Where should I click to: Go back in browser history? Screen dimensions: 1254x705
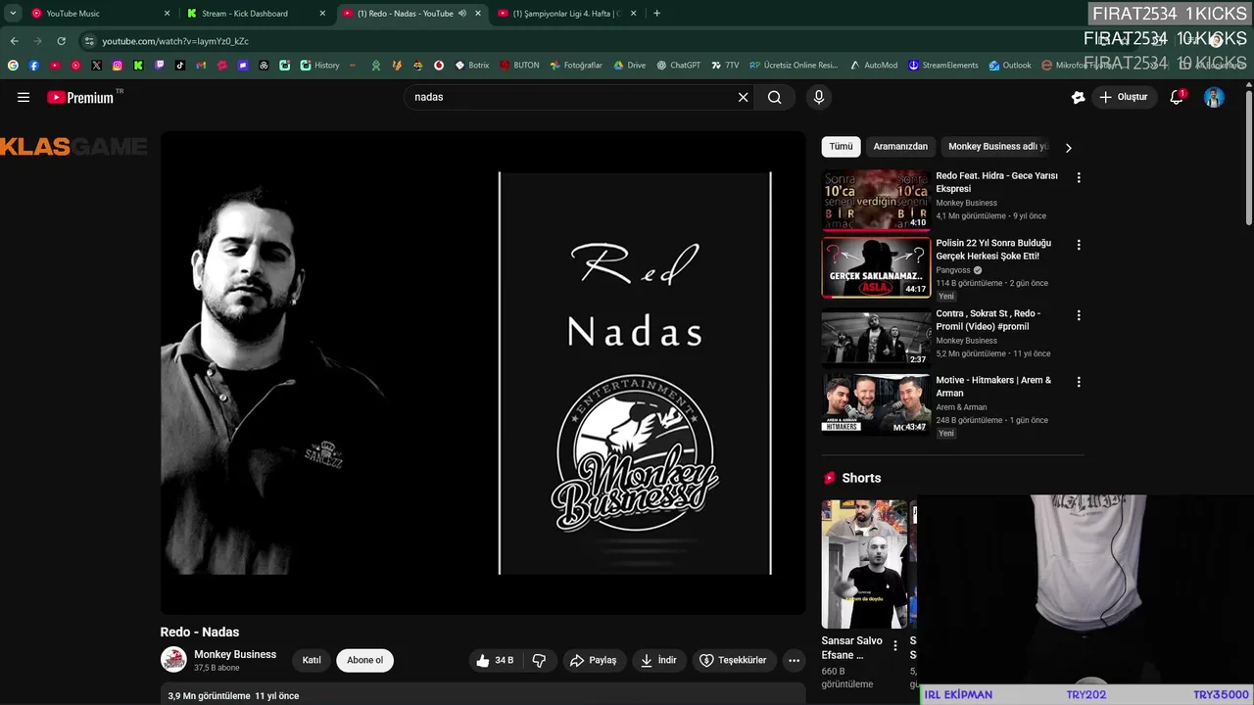14,41
